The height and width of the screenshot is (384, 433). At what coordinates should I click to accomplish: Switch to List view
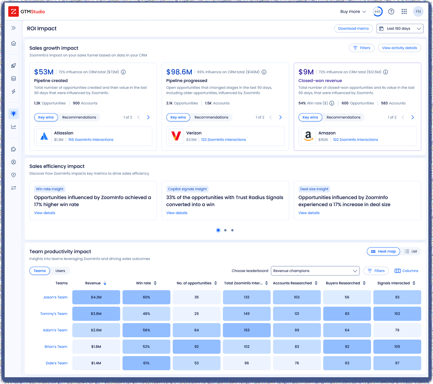[x=411, y=251]
